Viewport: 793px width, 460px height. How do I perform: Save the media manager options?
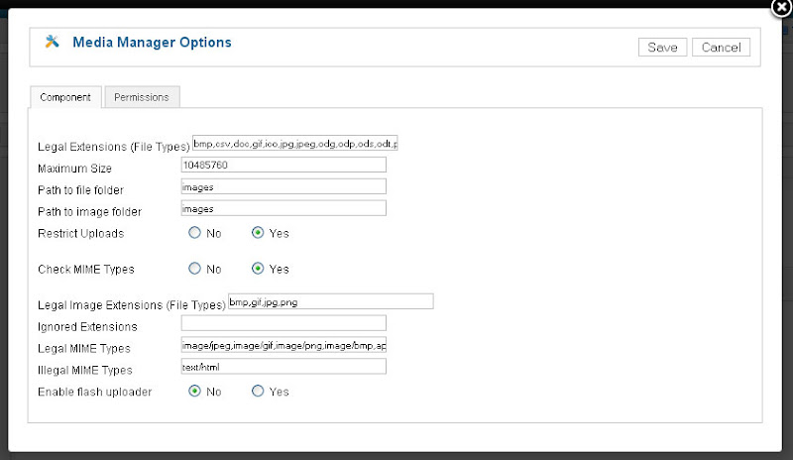click(662, 47)
